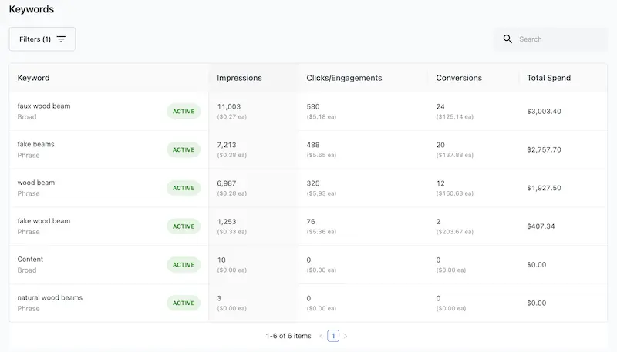The width and height of the screenshot is (617, 352).
Task: Sort by the Conversions column header
Action: tap(459, 78)
